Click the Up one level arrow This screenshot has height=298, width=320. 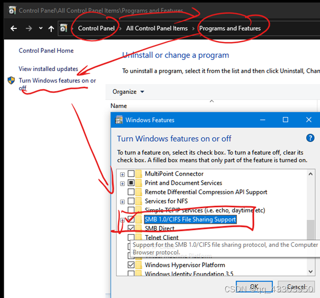pyautogui.click(x=51, y=28)
